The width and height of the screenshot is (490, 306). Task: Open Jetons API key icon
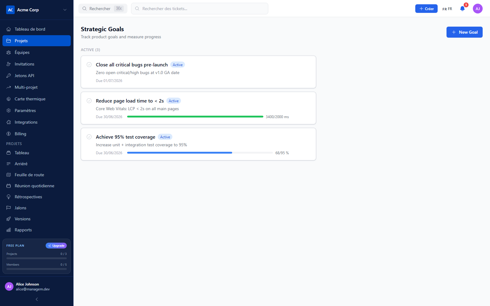[x=9, y=76]
